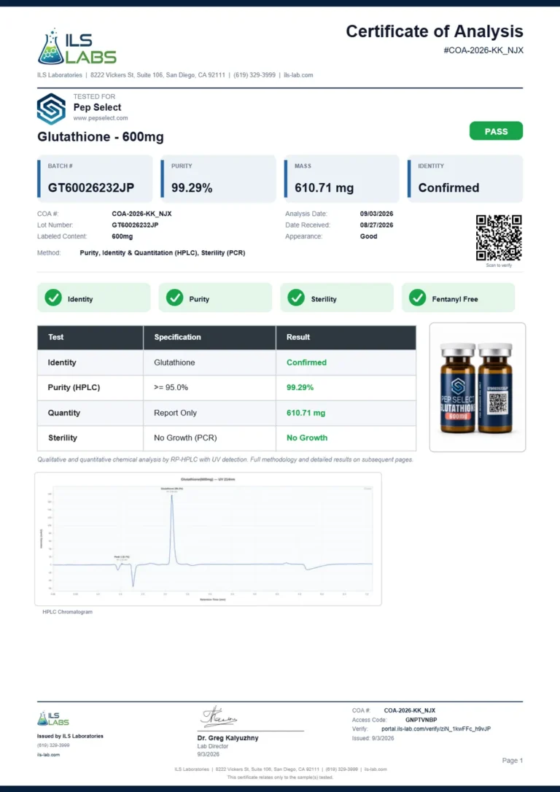Viewport: 560px width, 792px height.
Task: Click the green checkmark next to Sterility
Action: (x=296, y=298)
